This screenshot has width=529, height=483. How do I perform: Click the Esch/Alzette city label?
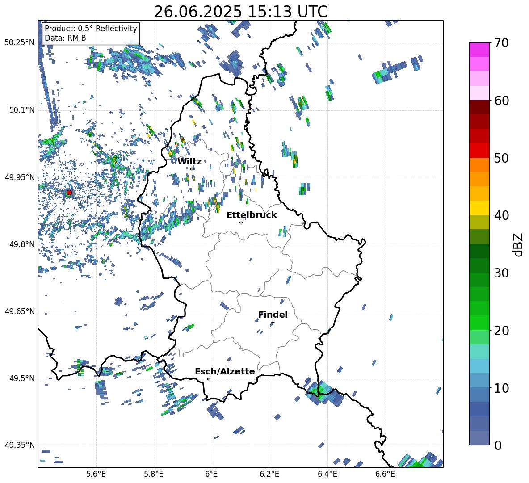(x=225, y=371)
